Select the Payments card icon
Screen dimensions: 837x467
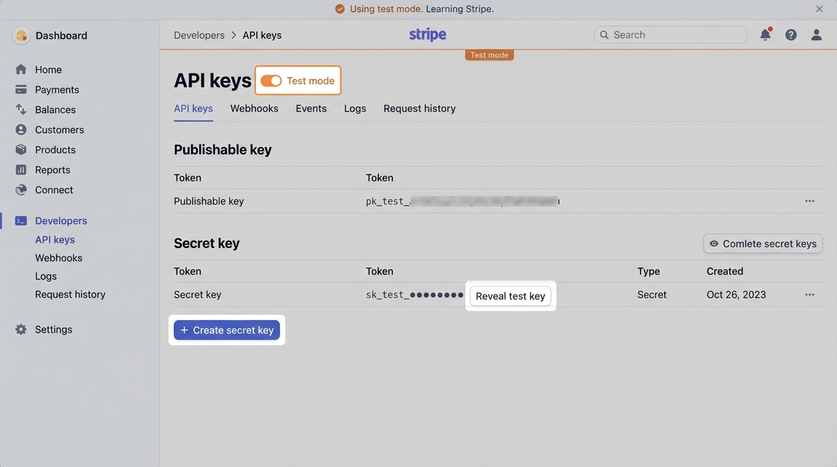21,89
